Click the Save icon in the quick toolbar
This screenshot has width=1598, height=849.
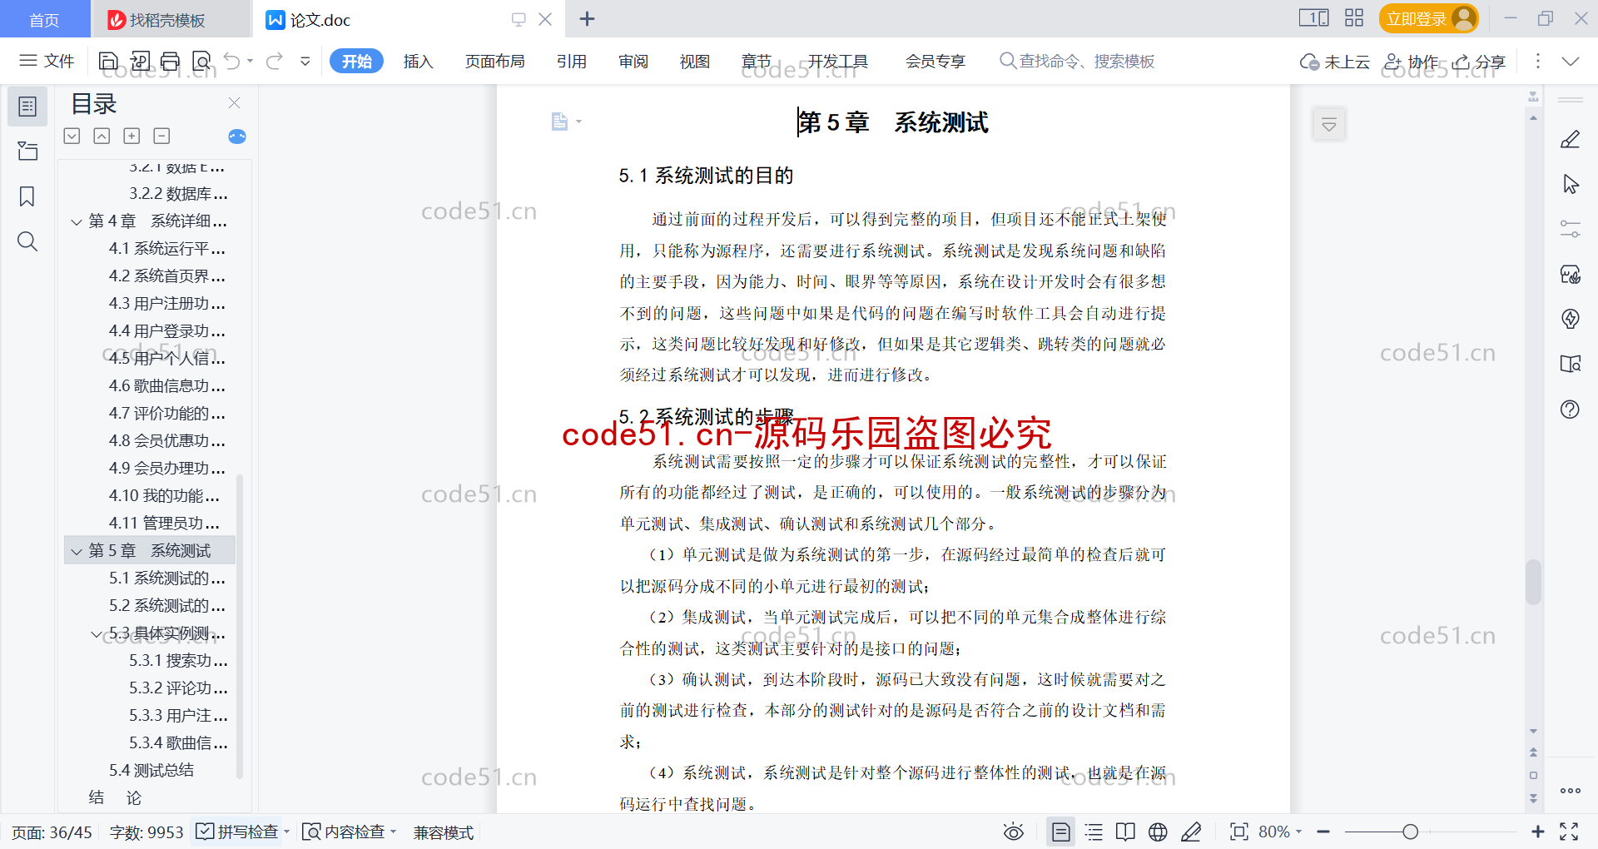(x=108, y=61)
